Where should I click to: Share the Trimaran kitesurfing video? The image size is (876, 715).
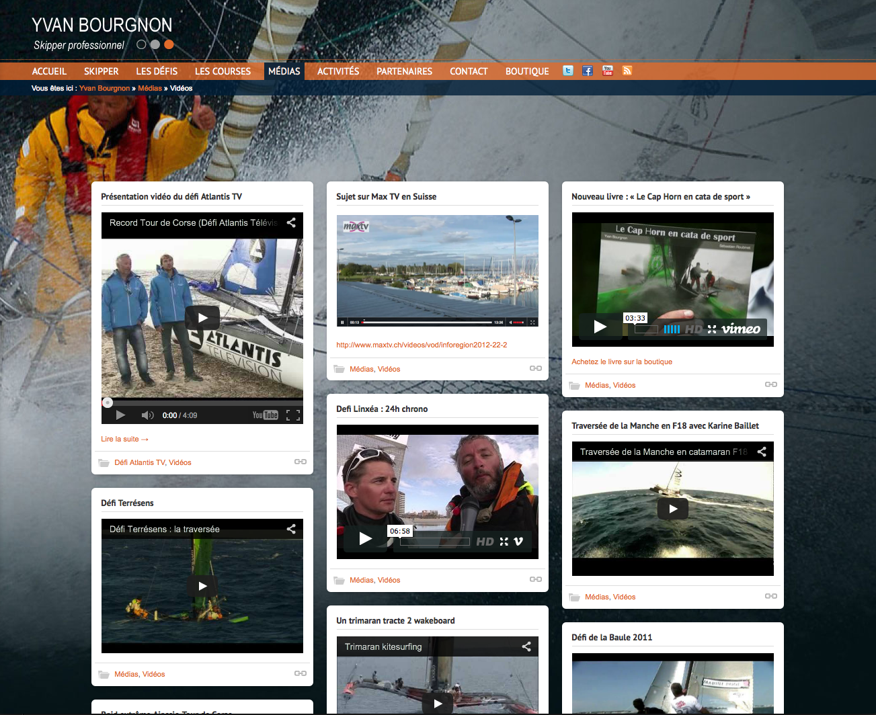pyautogui.click(x=526, y=646)
